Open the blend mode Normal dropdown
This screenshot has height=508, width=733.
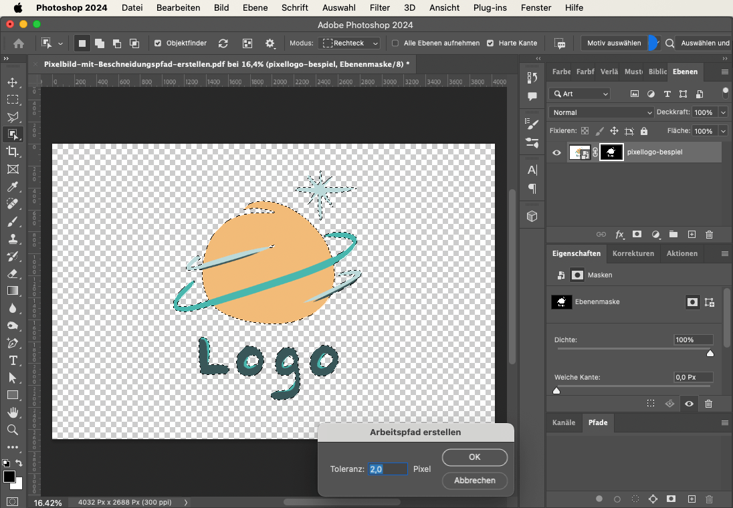pos(601,112)
